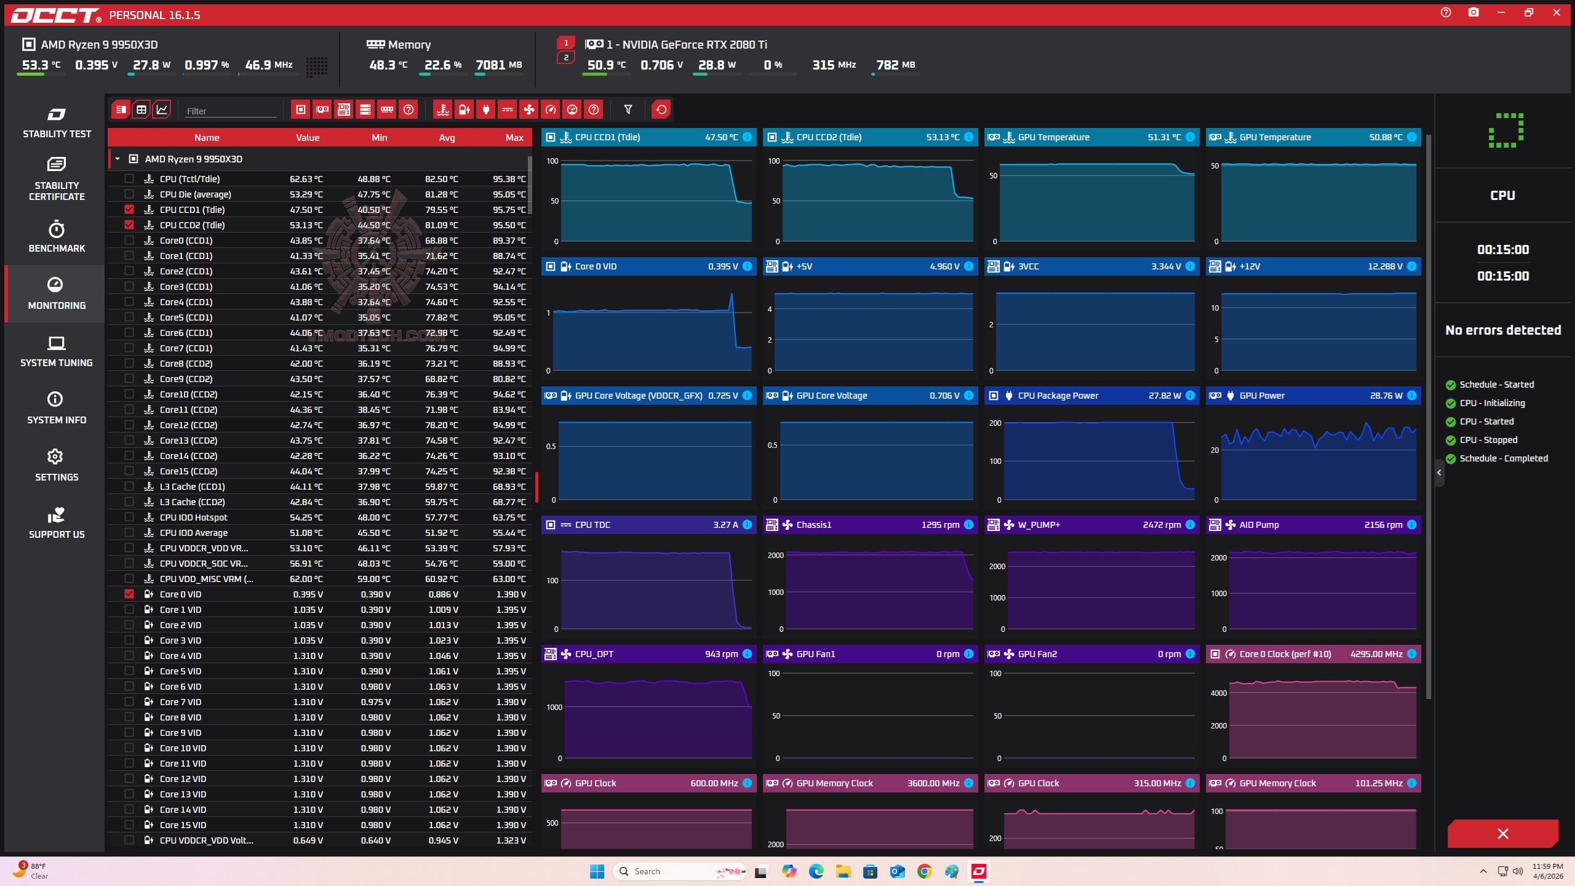Toggle the motherboard hardware filter icon
The width and height of the screenshot is (1575, 886).
tap(343, 110)
